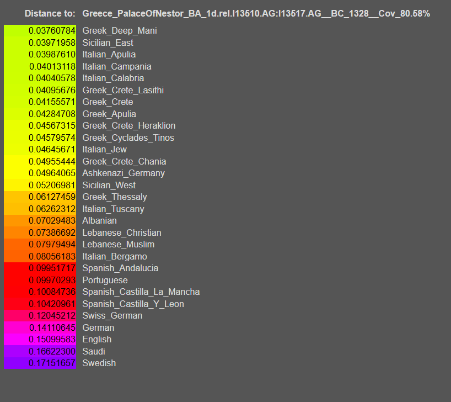Select the Italian_Campania entry

pos(117,67)
